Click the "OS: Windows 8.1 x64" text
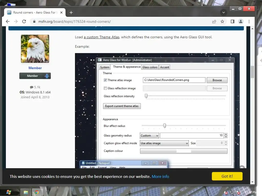 [35, 92]
